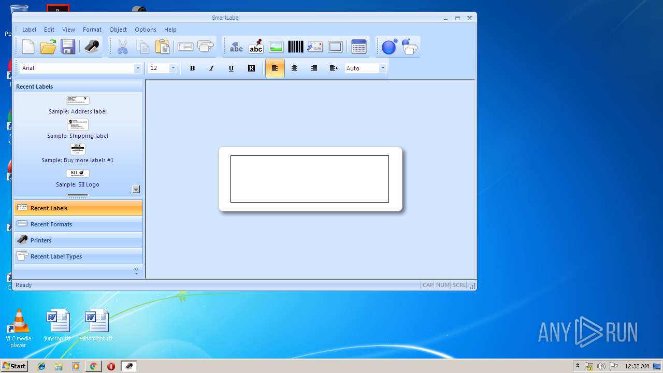Image resolution: width=663 pixels, height=373 pixels.
Task: Expand recent labels list arrow
Action: tap(136, 190)
